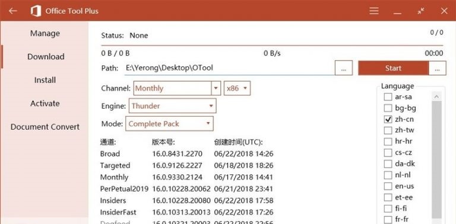Click the download progress bar
The width and height of the screenshot is (456, 224).
click(272, 46)
